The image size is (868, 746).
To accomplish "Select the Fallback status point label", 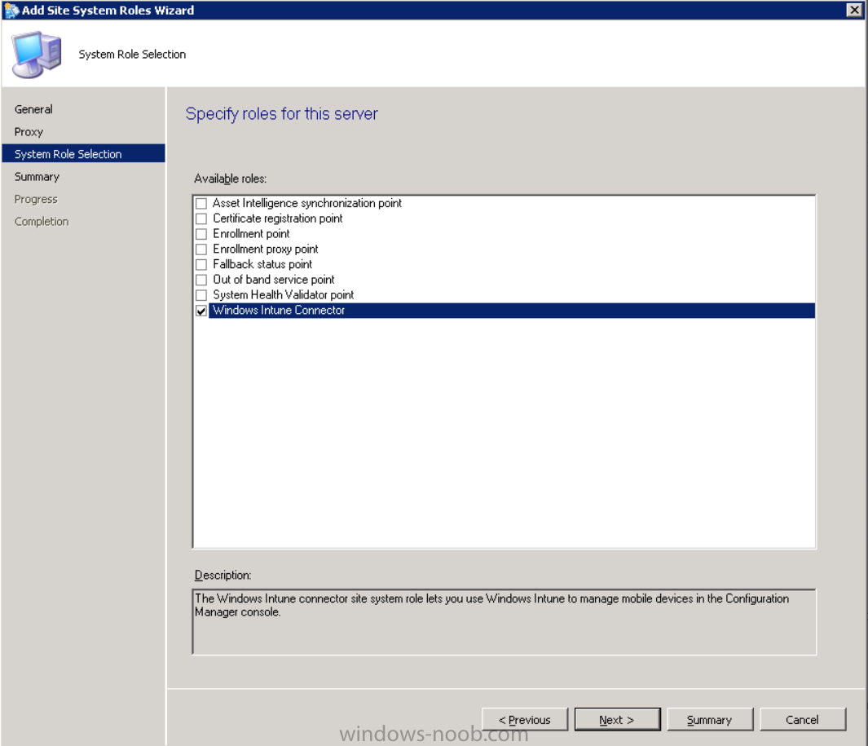I will (262, 264).
